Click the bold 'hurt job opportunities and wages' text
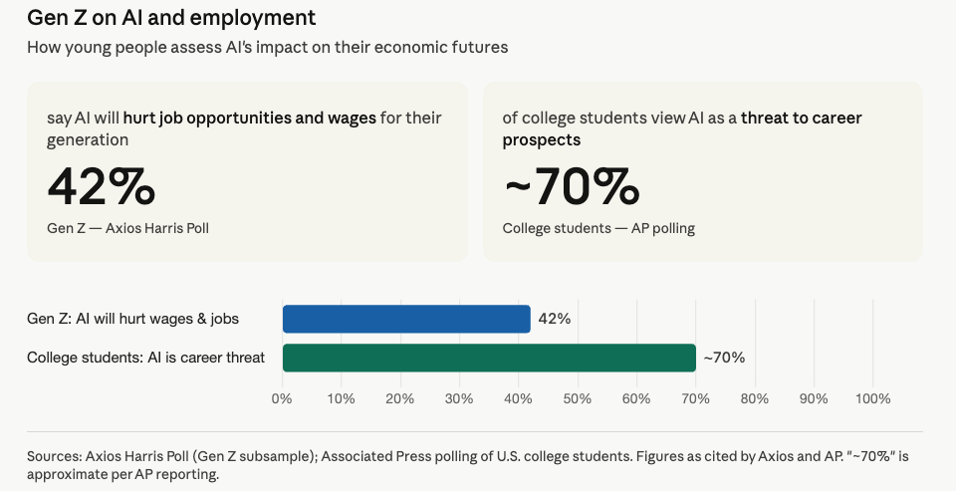 [249, 118]
